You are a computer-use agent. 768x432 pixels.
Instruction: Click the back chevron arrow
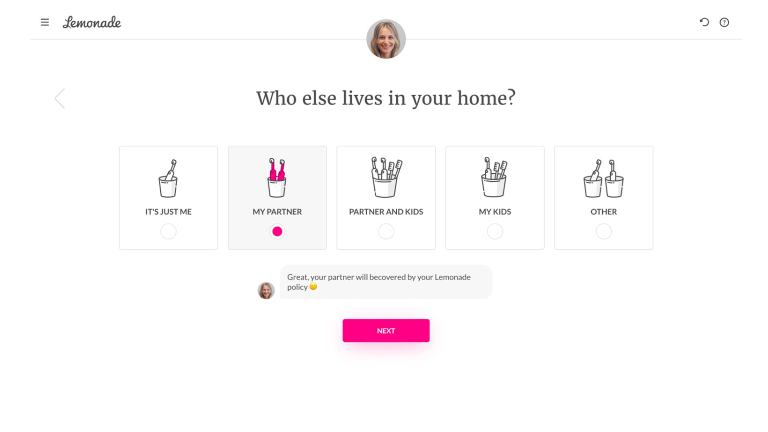60,98
